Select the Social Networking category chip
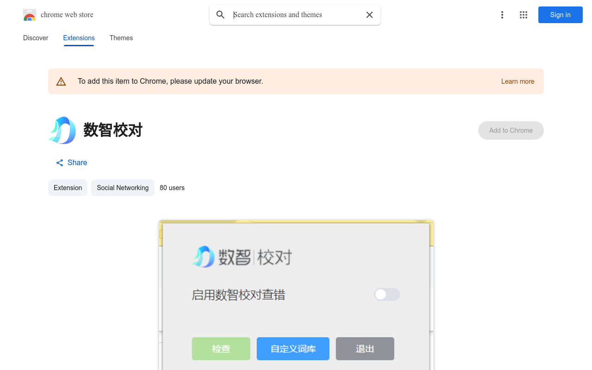Viewport: 592px width, 370px height. (x=123, y=188)
